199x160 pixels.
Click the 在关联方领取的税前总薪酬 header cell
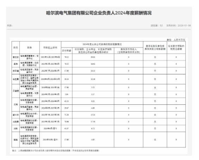click(x=176, y=48)
